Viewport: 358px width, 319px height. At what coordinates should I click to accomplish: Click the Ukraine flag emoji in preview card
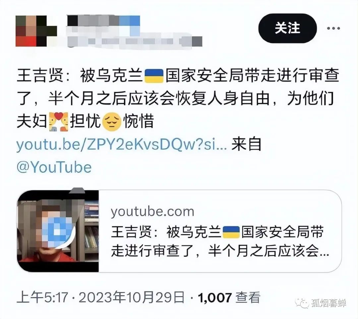tap(231, 232)
